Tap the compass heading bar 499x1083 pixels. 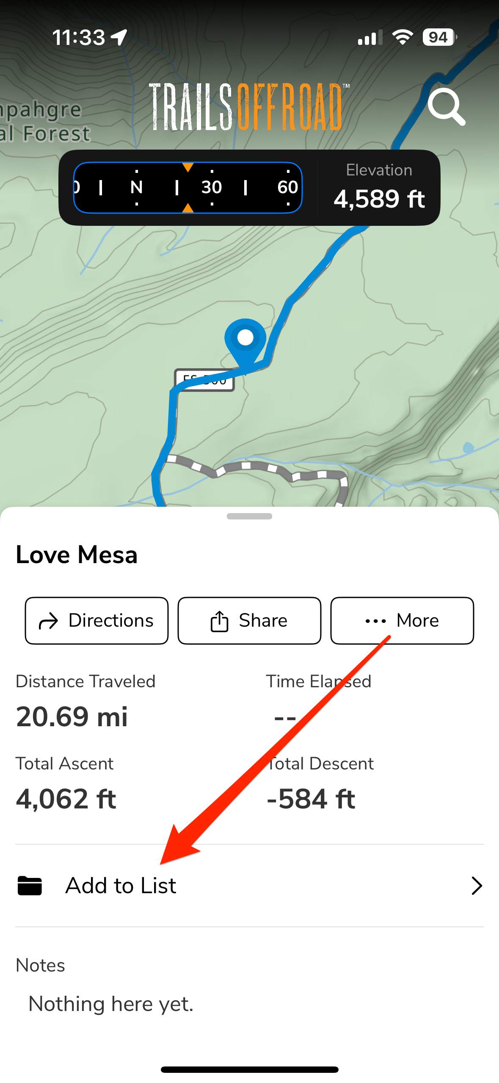tap(188, 187)
